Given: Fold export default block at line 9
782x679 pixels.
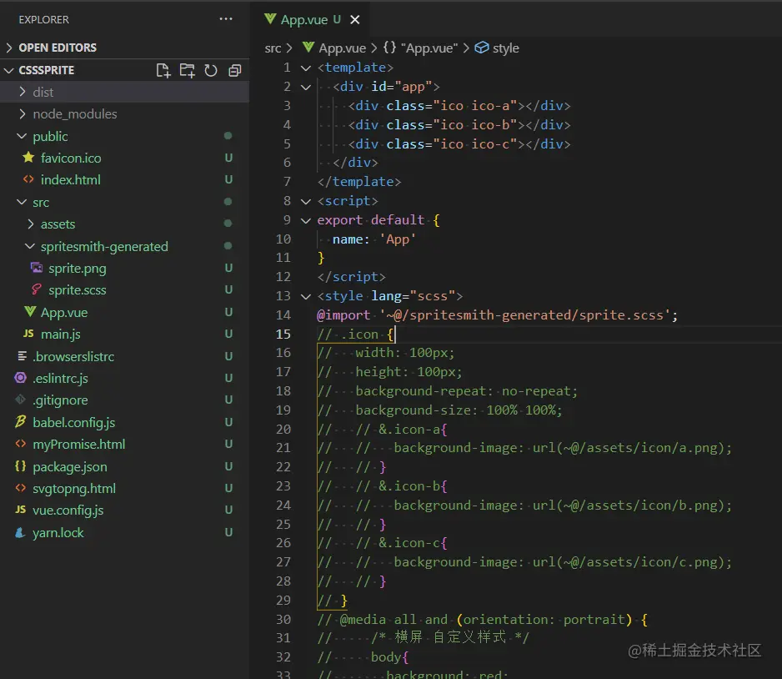Looking at the screenshot, I should point(306,220).
